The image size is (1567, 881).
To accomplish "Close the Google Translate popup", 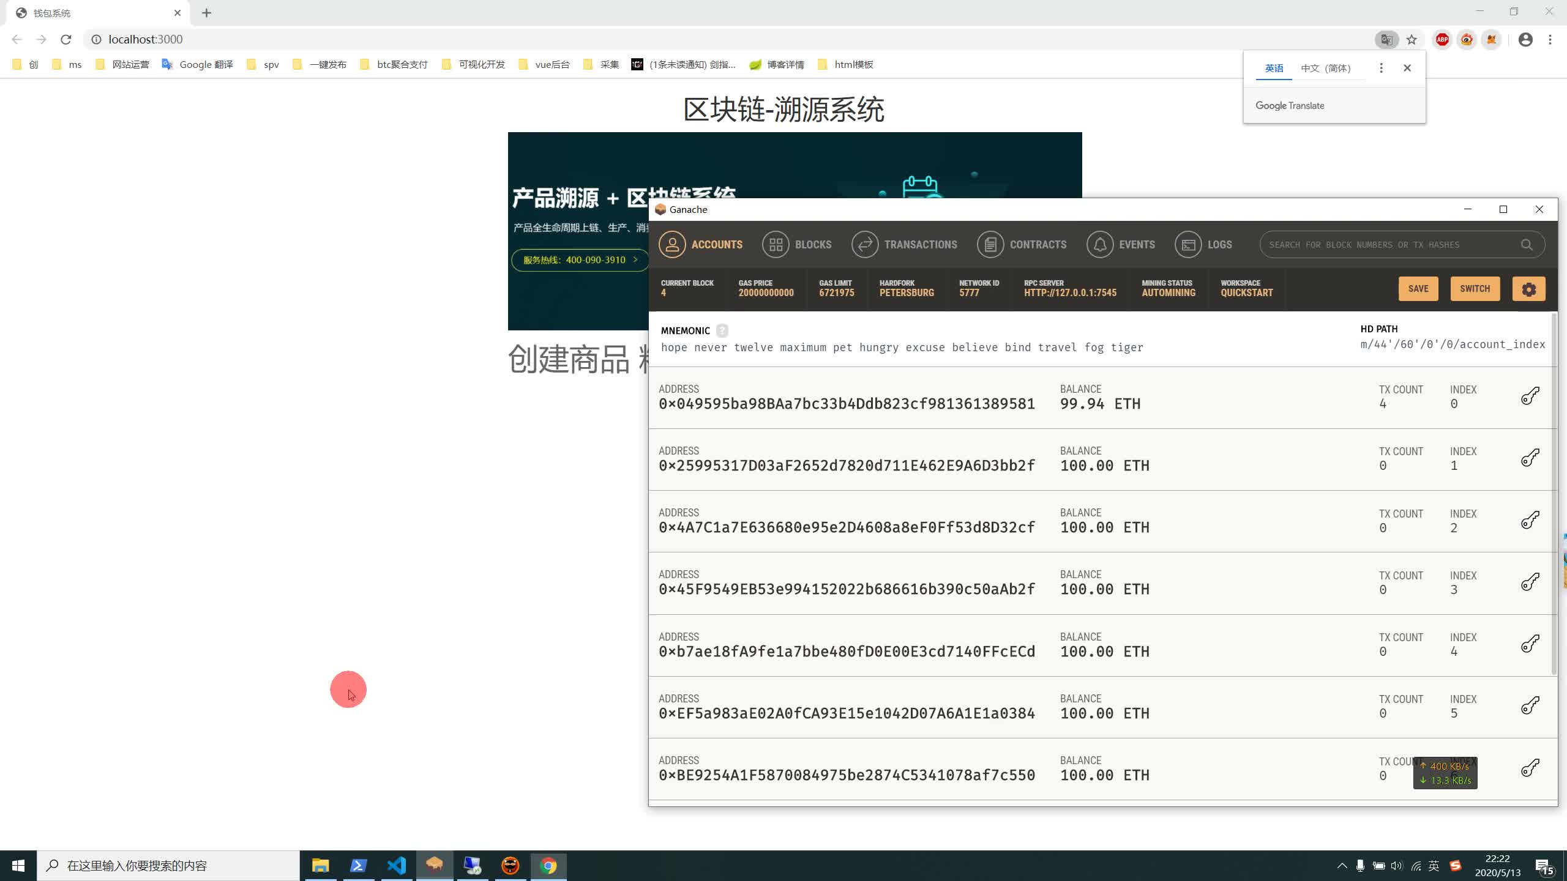I will tap(1407, 68).
